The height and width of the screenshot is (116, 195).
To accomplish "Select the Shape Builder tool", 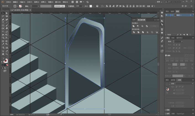I will pyautogui.click(x=3, y=38).
